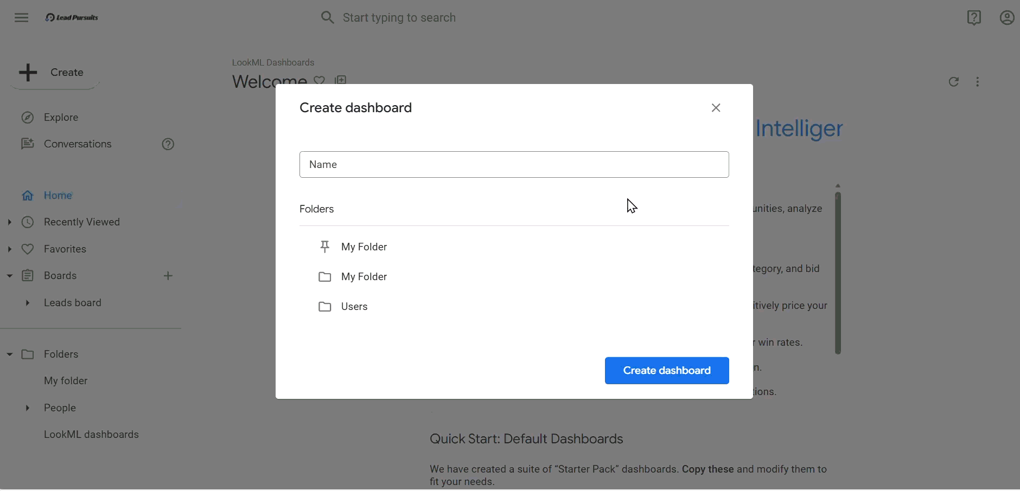
Task: Click the dashboard text scrollbar
Action: [x=838, y=273]
